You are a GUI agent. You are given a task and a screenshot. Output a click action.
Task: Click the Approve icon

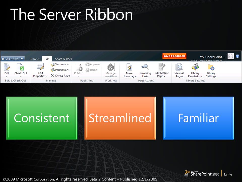pyautogui.click(x=87, y=64)
